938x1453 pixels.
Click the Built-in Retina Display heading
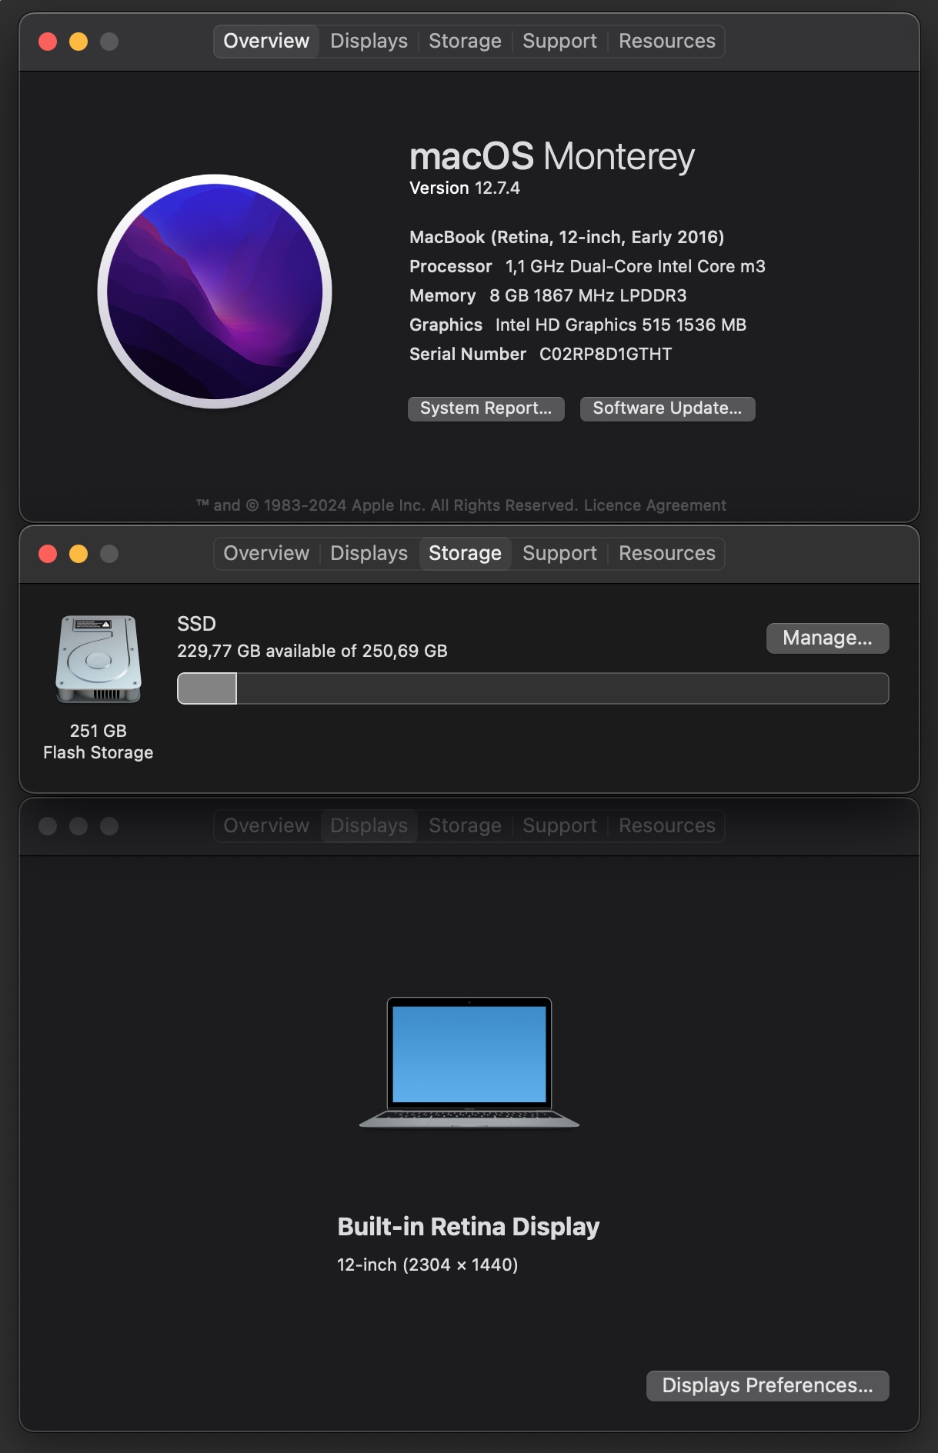[469, 1226]
